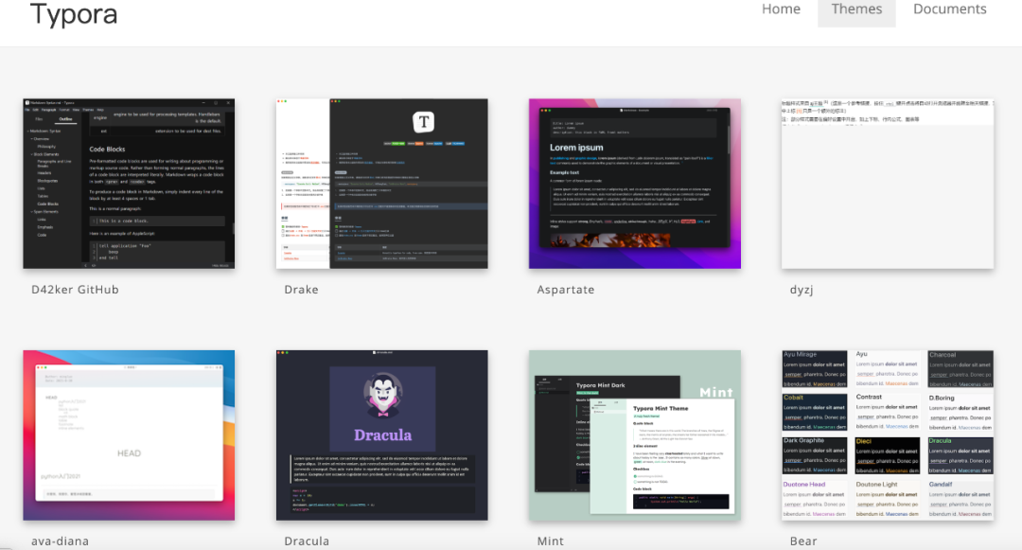Click the Cobalt swatch in Bear preview
This screenshot has height=550, width=1022.
815,412
